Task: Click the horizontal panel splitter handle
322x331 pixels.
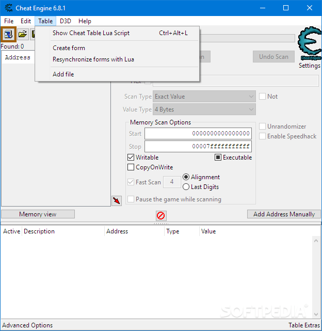Action: coord(161,223)
